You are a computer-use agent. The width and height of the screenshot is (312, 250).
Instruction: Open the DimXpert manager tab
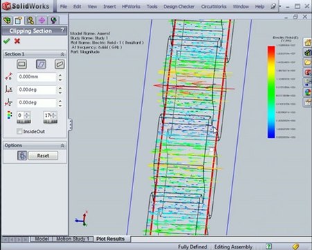(42, 20)
